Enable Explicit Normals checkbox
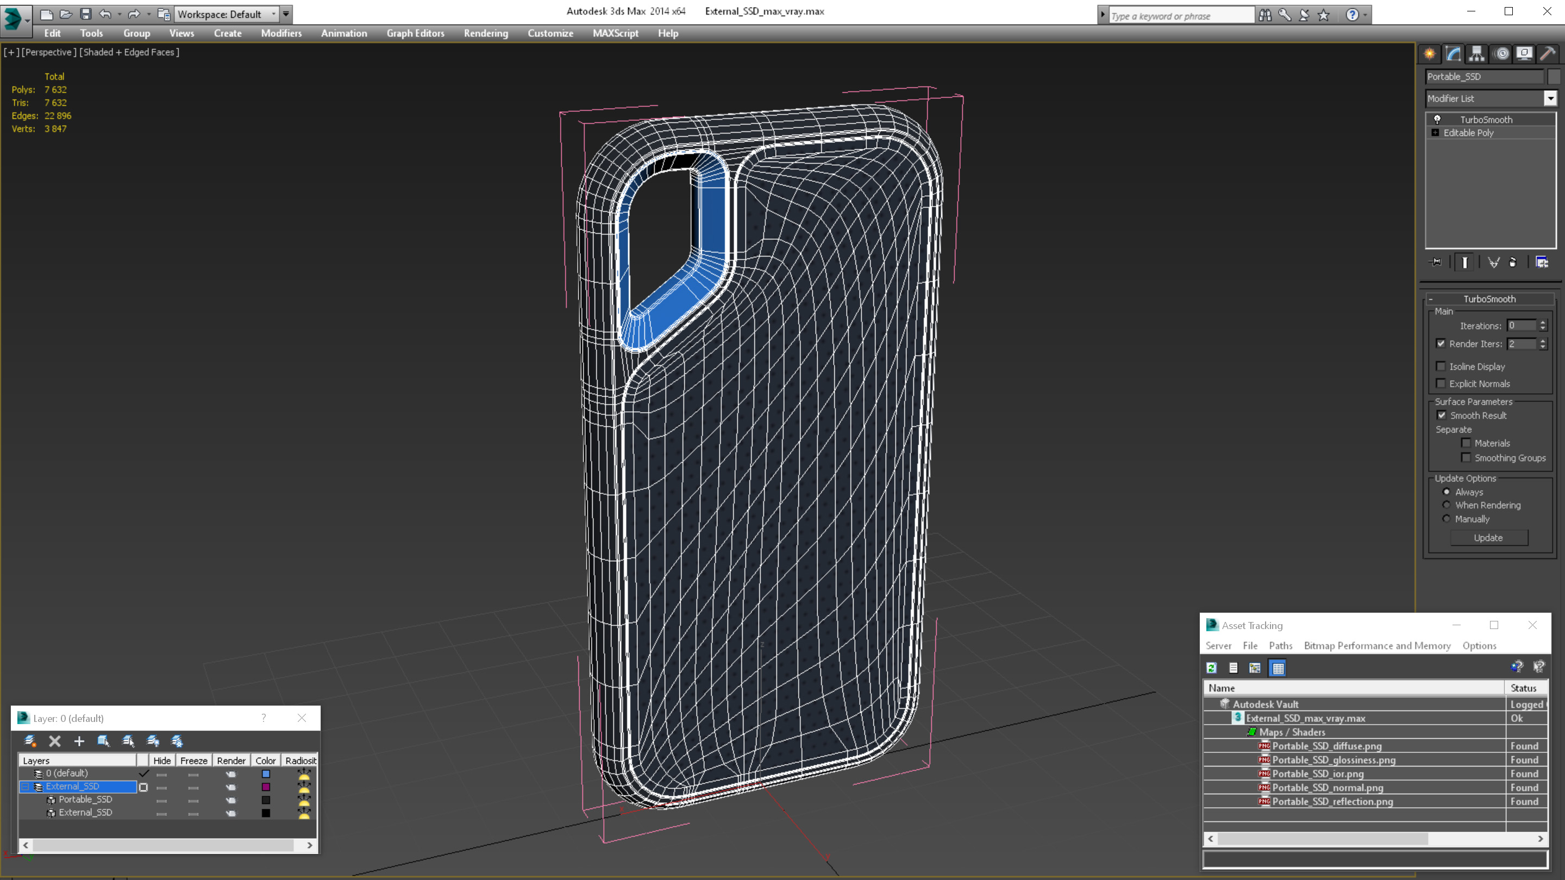The width and height of the screenshot is (1565, 880). coord(1441,383)
